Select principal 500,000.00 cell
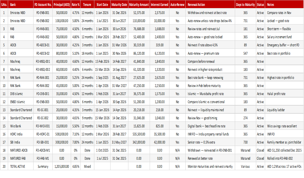This screenshot has height=178, width=304. [62, 134]
